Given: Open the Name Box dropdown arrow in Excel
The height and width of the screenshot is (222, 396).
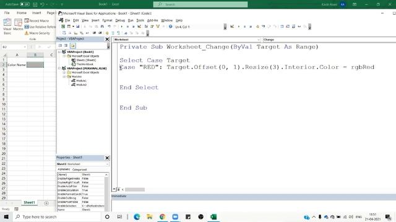Looking at the screenshot, I should coord(25,47).
